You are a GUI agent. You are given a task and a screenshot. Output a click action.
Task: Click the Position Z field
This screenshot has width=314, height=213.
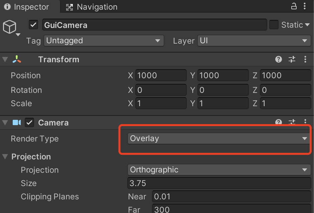285,76
